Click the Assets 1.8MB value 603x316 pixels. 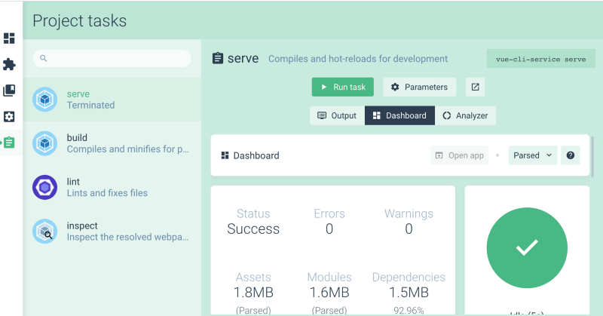point(253,293)
